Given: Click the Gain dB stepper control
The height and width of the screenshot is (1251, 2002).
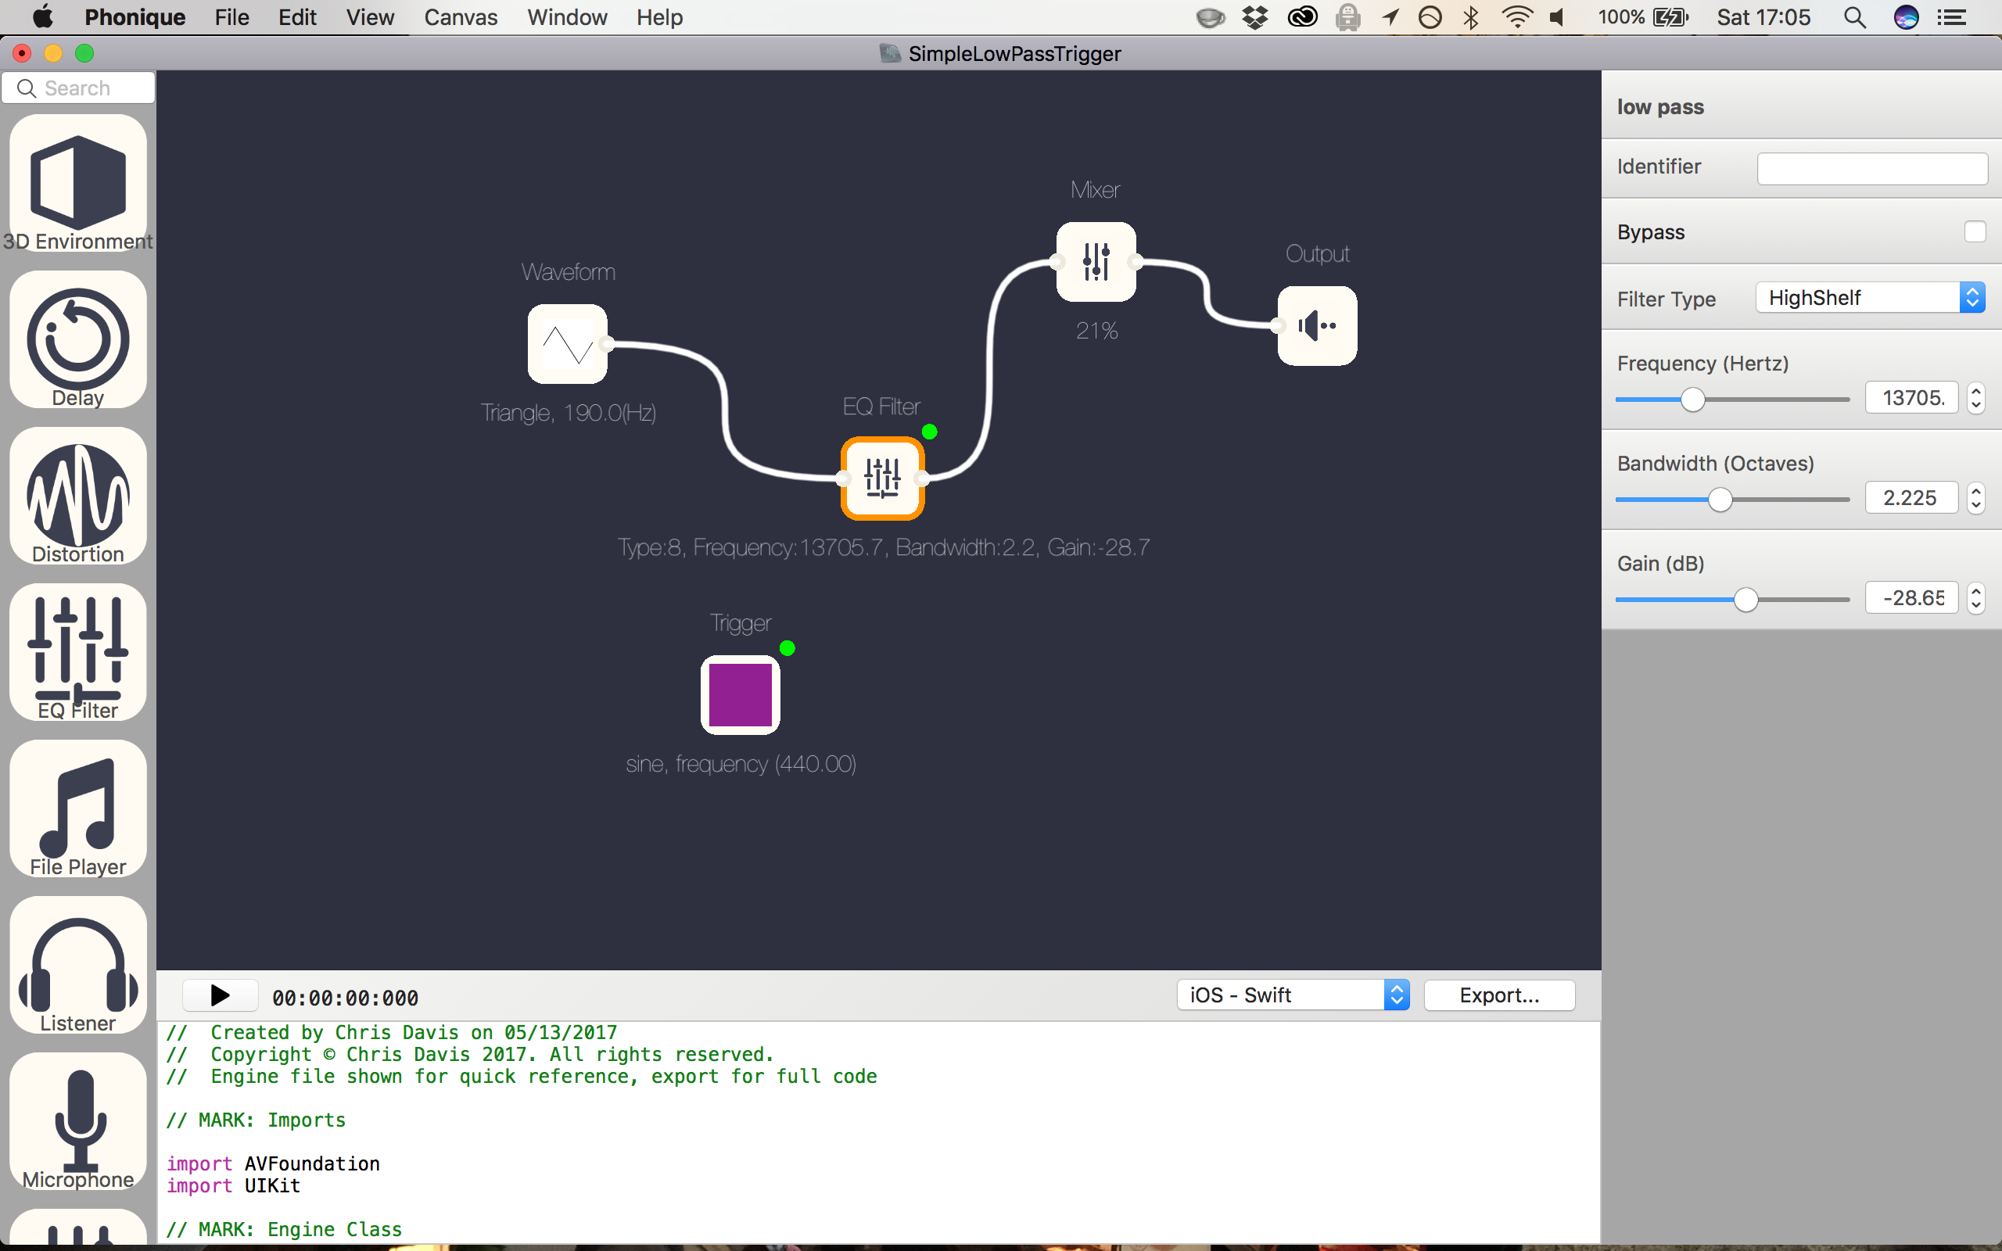Looking at the screenshot, I should 1976,597.
